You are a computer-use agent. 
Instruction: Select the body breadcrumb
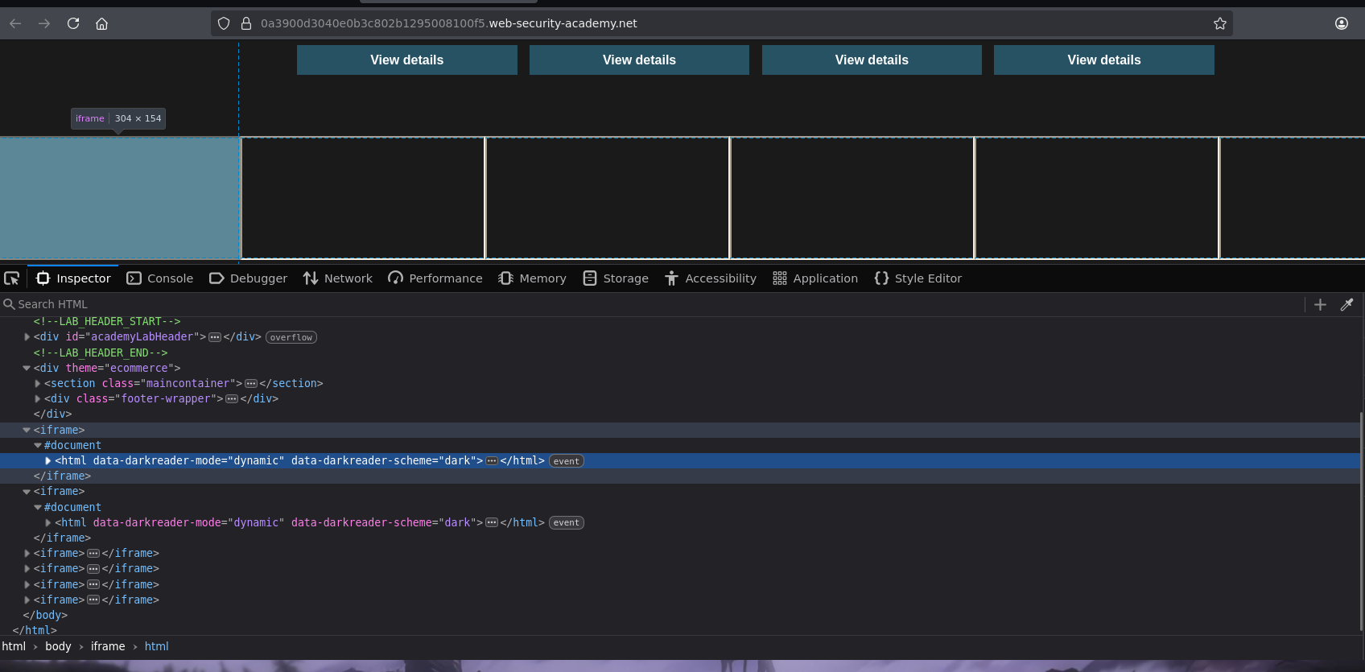coord(58,647)
